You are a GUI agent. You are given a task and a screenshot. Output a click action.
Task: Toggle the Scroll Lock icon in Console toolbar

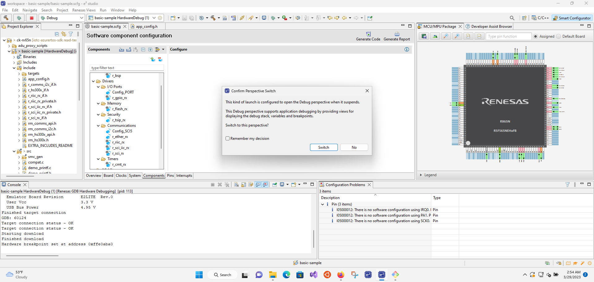(x=243, y=185)
